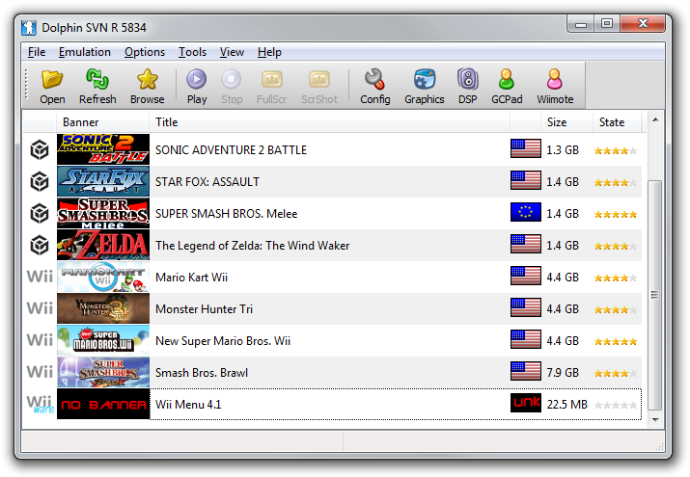Open the Config wrench icon
Screen dimensions: 690x477
[374, 80]
